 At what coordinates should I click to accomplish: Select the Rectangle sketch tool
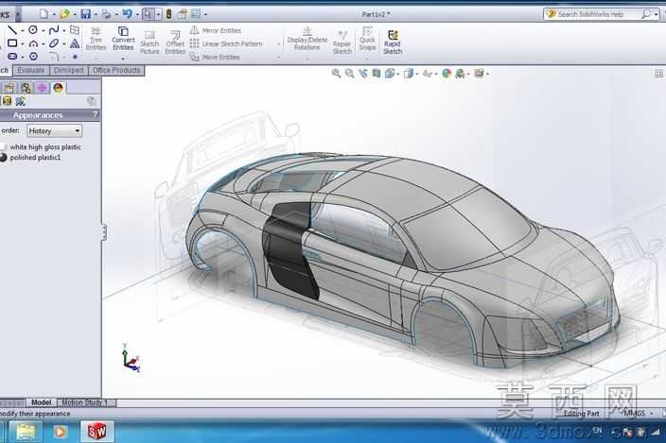(x=12, y=43)
